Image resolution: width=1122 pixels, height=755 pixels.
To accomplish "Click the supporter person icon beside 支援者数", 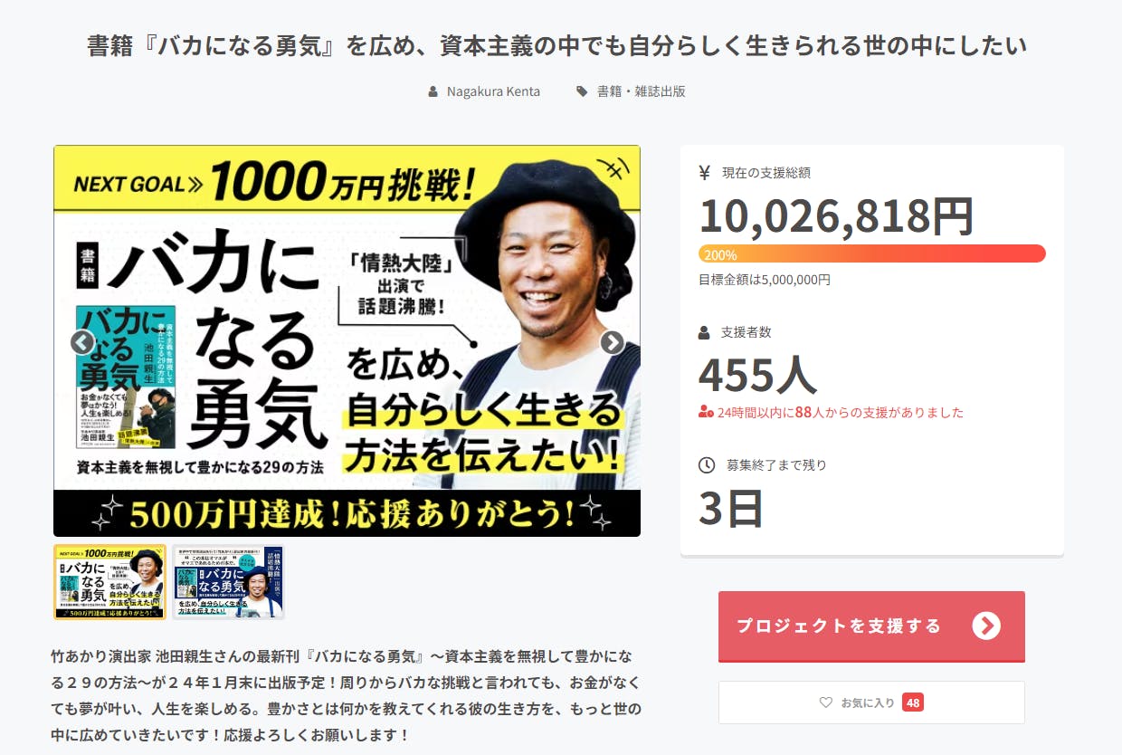I will (705, 332).
